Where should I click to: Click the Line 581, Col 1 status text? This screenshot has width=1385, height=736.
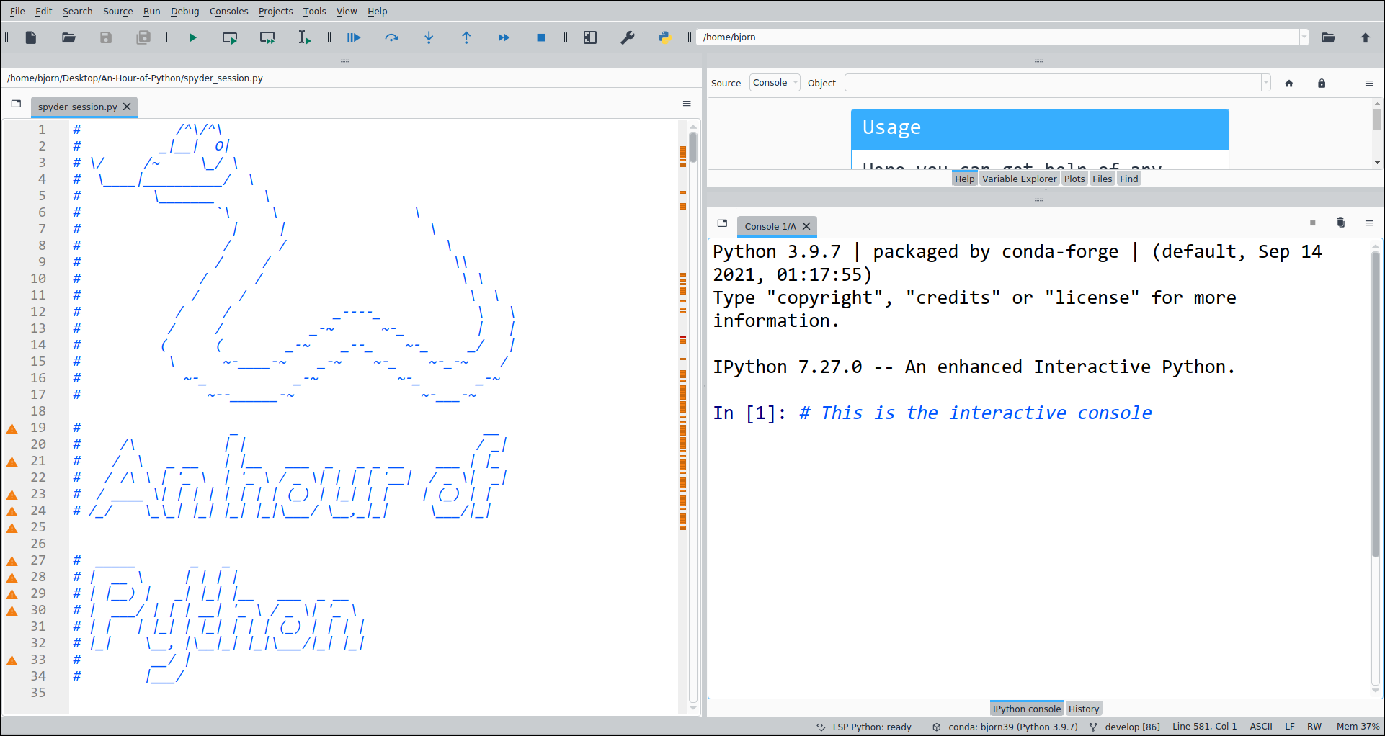pyautogui.click(x=1204, y=727)
